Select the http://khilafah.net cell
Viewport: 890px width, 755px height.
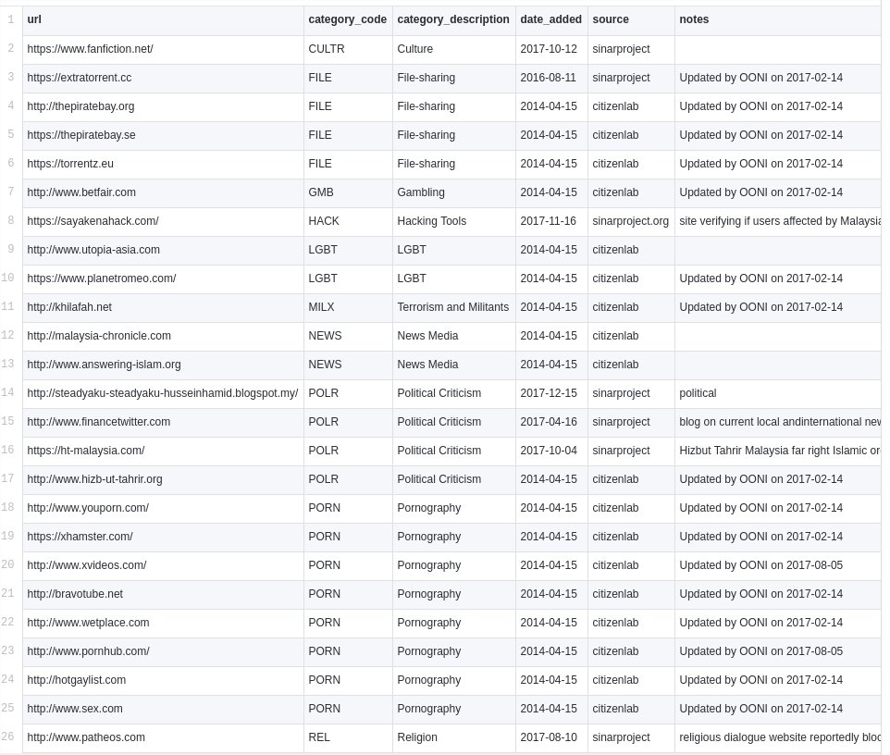tap(163, 308)
